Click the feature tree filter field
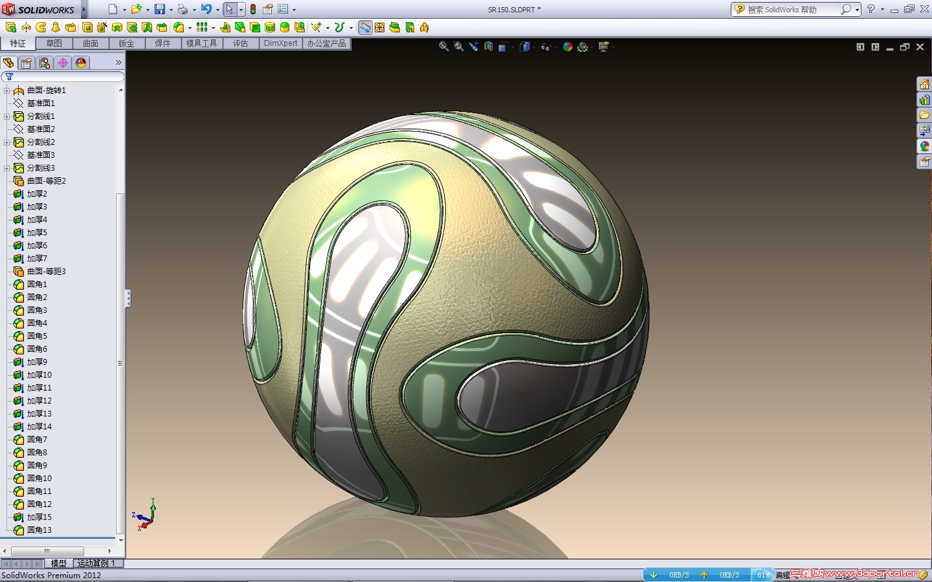 63,76
